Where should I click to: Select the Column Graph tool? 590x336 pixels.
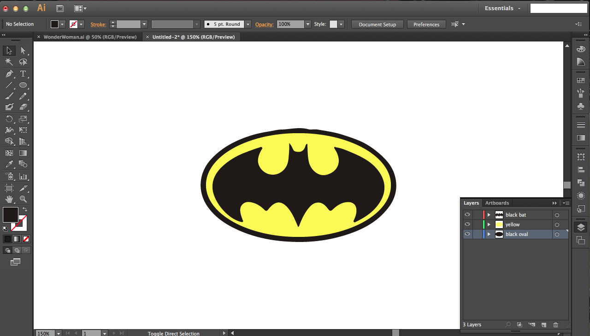(23, 176)
